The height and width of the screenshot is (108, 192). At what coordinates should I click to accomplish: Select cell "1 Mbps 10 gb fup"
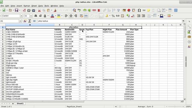pos(30,41)
